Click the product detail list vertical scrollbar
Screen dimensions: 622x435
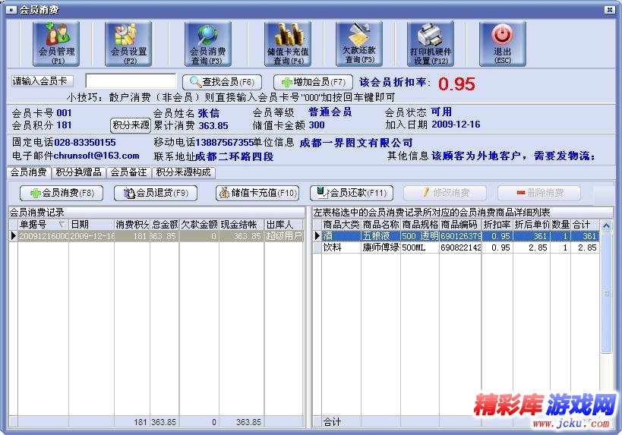click(606, 294)
